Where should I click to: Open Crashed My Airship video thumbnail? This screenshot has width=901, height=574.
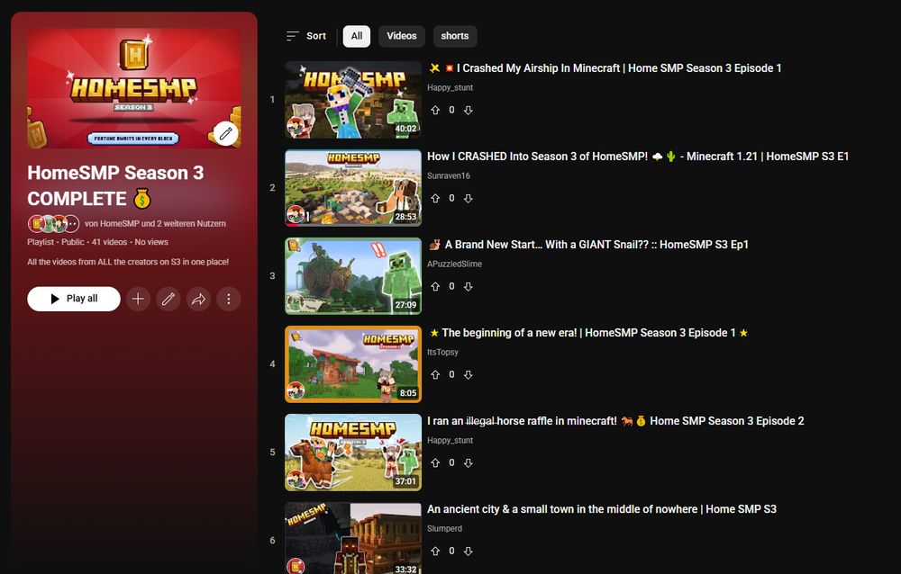(x=353, y=100)
